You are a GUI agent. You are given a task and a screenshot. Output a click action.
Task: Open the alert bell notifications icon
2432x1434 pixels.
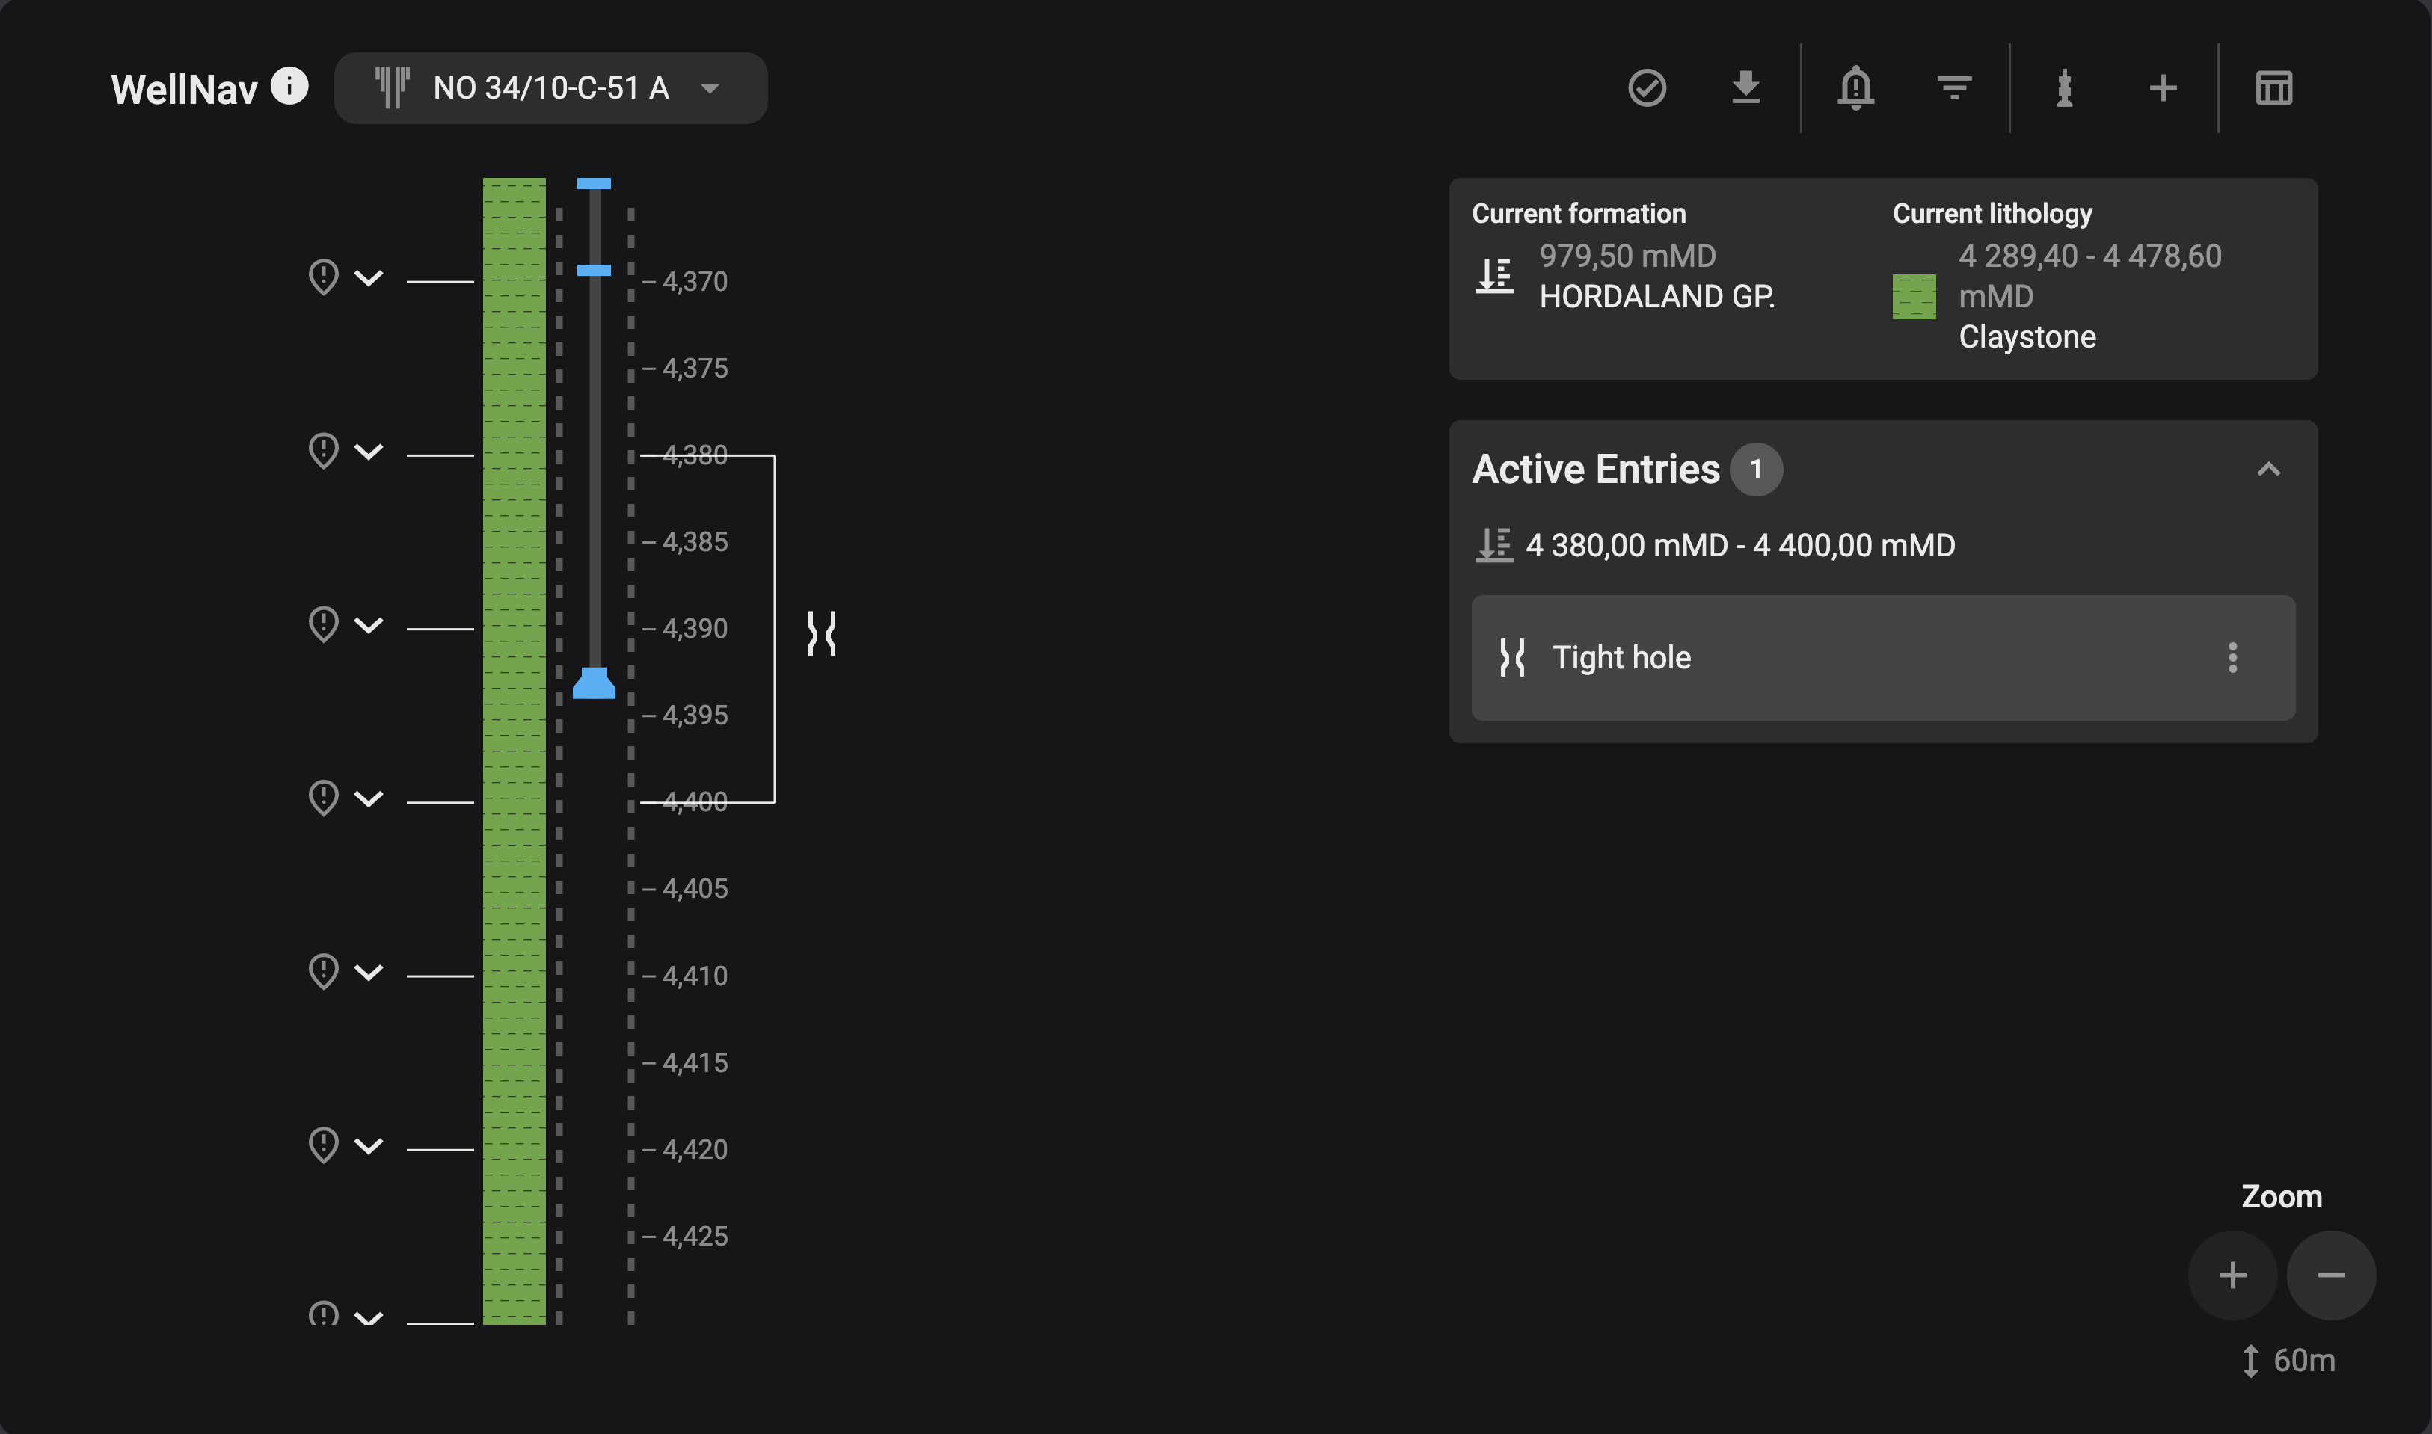[x=1855, y=88]
